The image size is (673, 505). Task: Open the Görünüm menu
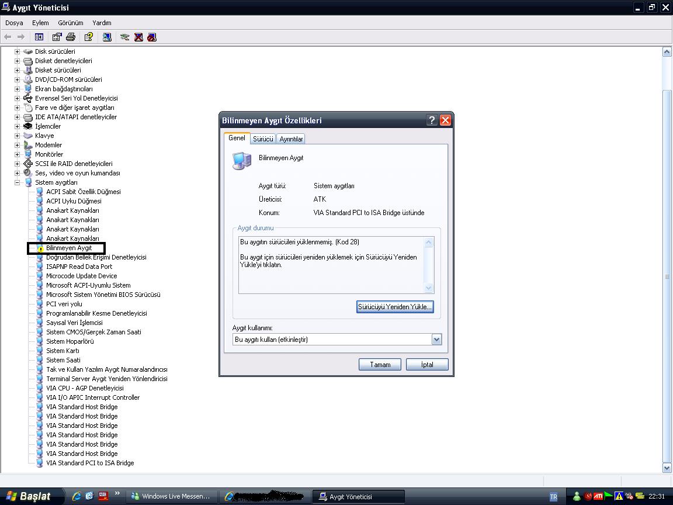coord(70,23)
